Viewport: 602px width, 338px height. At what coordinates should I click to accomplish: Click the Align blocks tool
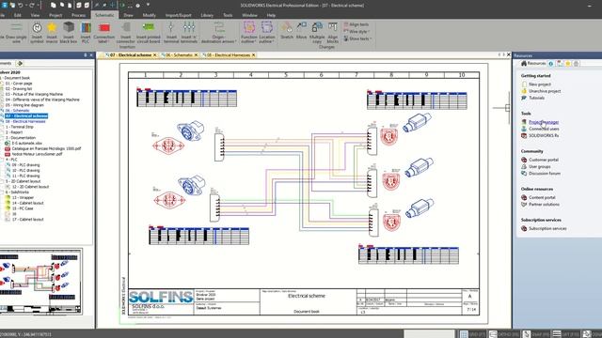(332, 32)
